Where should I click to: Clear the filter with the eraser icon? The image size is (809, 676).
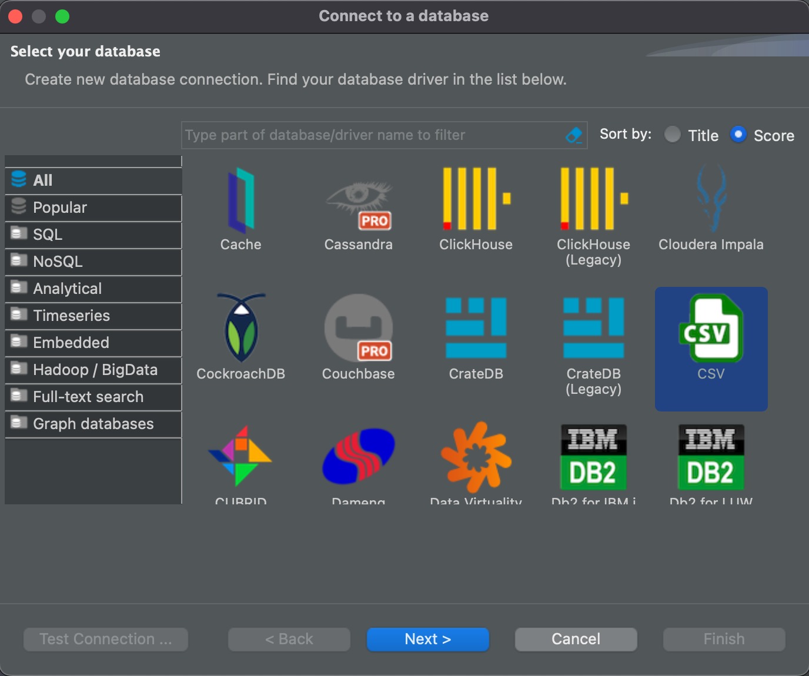coord(574,135)
